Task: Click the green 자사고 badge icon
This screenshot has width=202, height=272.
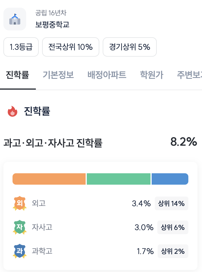Action: 20,227
